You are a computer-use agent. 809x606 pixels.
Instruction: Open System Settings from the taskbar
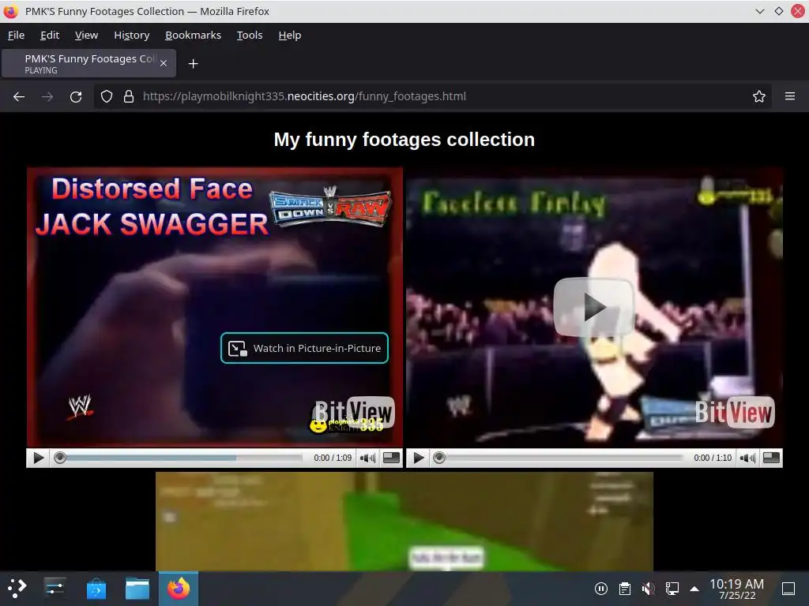[55, 589]
